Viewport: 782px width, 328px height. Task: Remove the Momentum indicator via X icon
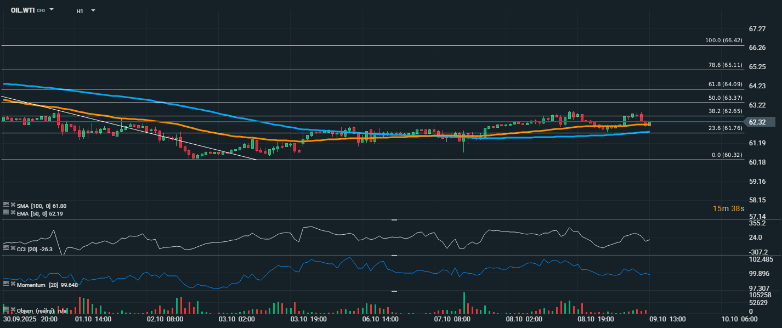pos(13,284)
